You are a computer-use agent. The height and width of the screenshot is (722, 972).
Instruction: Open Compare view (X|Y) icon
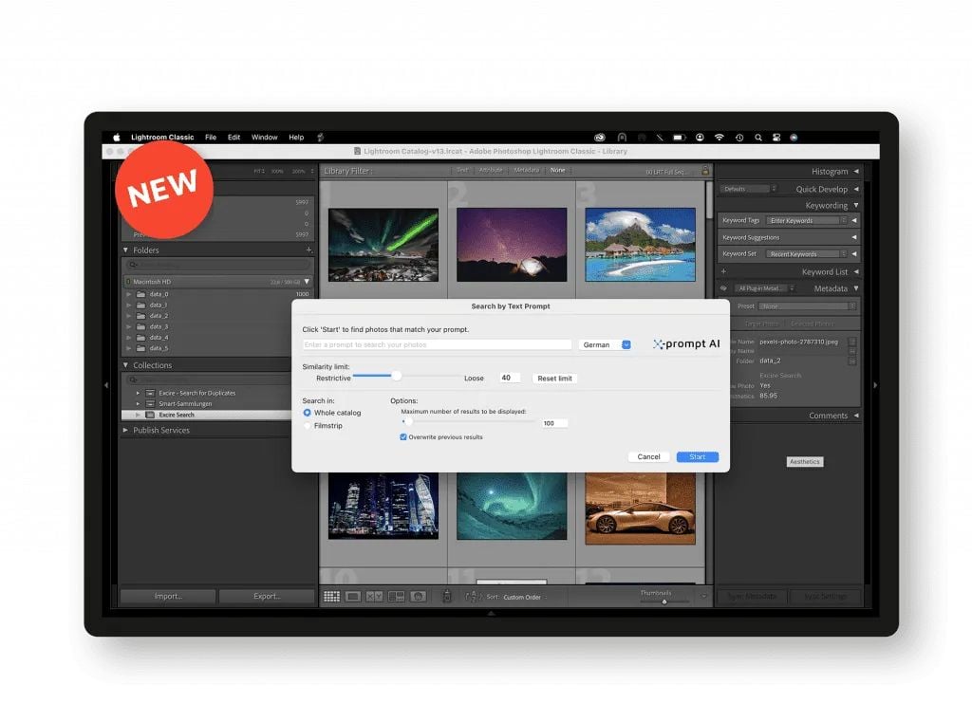coord(374,596)
